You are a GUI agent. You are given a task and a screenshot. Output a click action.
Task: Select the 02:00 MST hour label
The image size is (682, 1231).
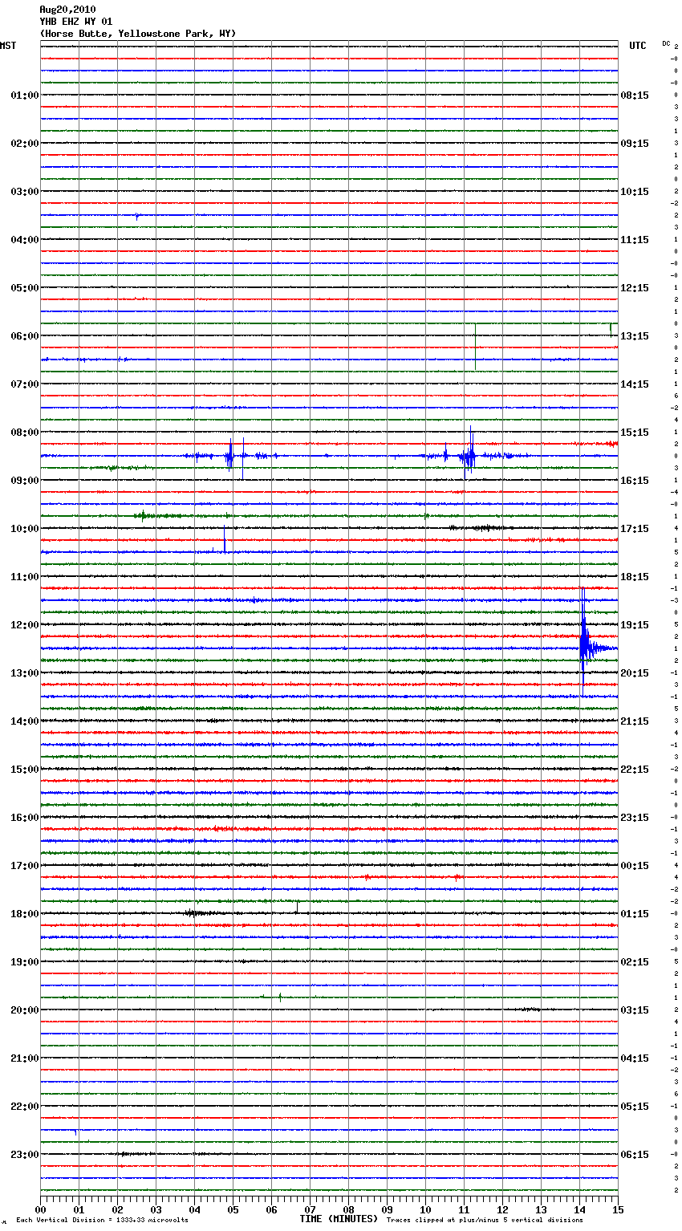pos(25,144)
